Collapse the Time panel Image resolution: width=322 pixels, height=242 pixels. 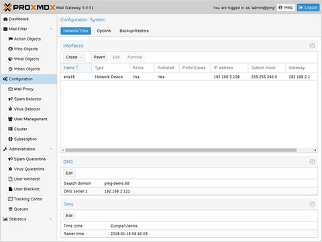click(x=312, y=204)
